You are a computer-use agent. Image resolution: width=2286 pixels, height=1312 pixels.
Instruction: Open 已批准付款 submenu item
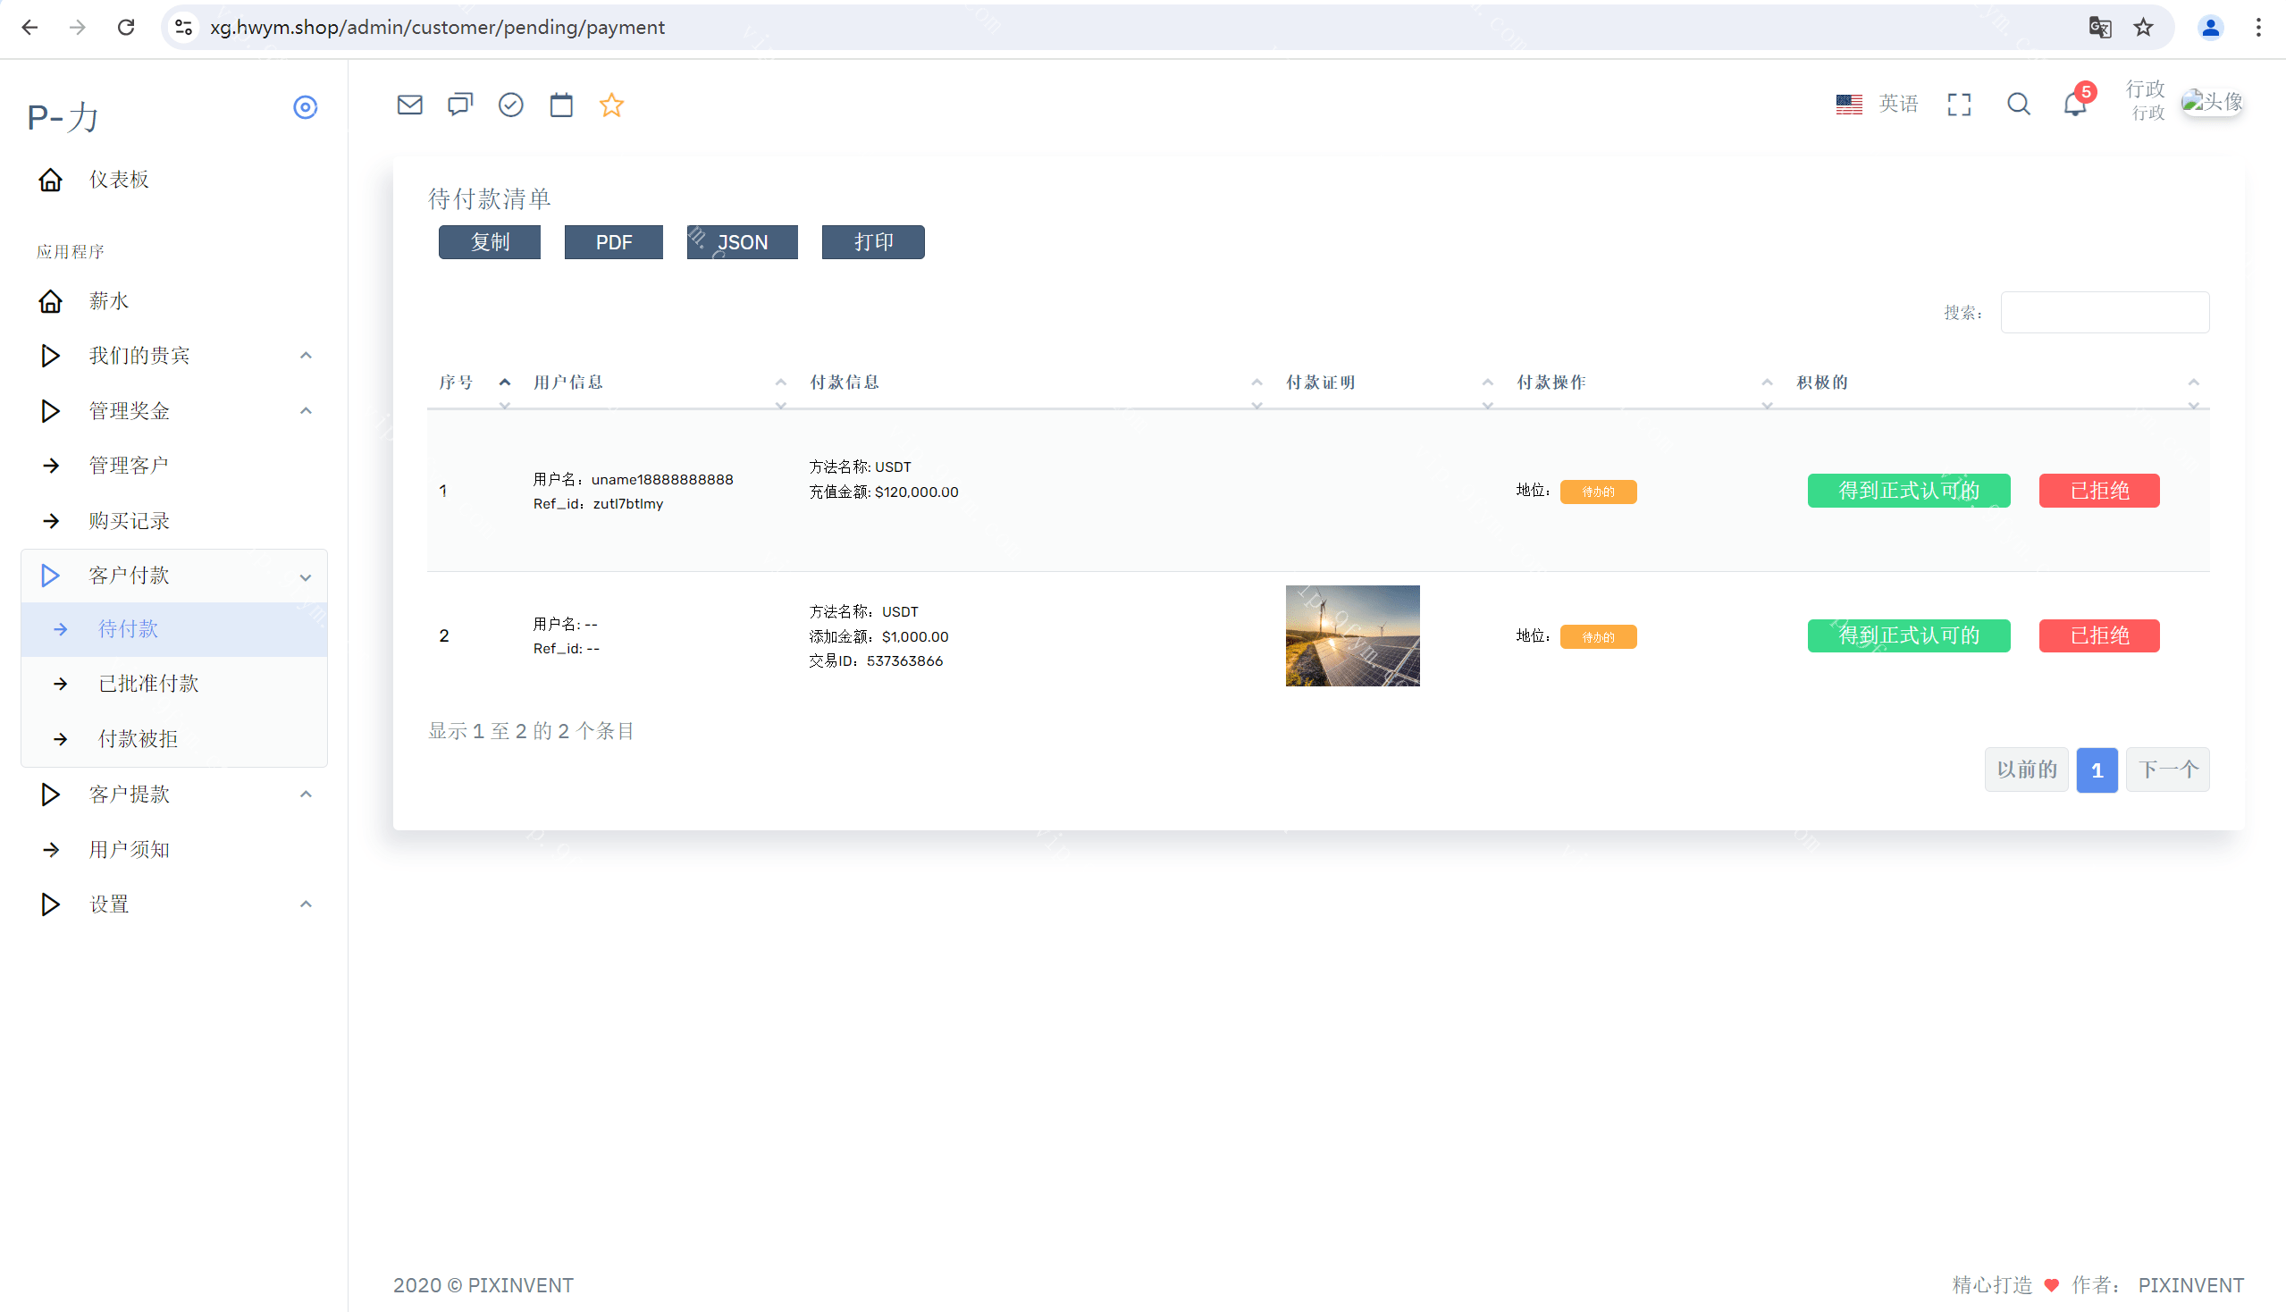(x=148, y=684)
